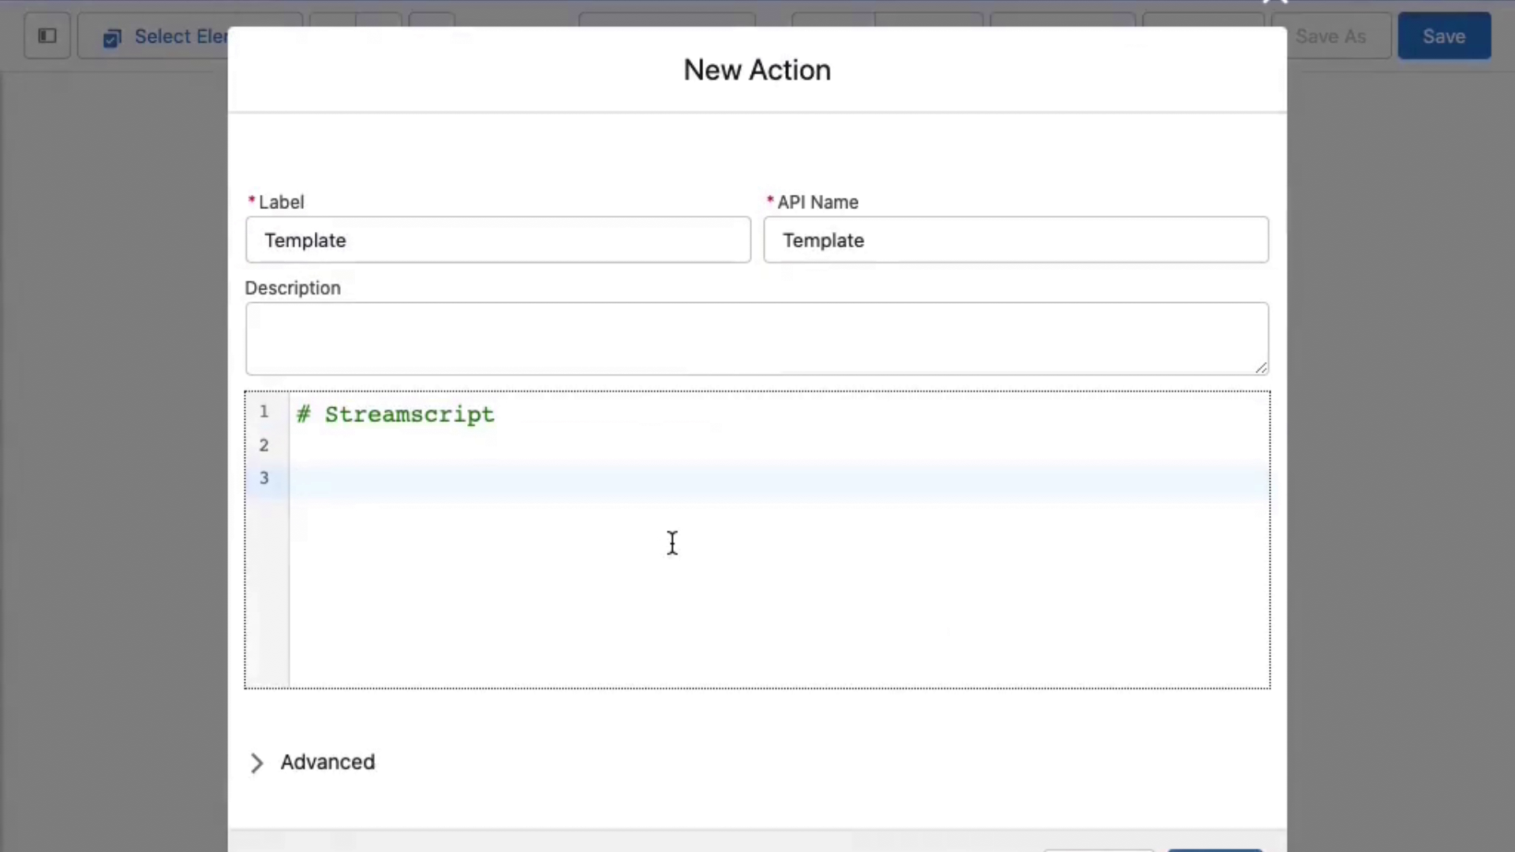Image resolution: width=1515 pixels, height=852 pixels.
Task: Click the hash symbol starting line 1
Action: coord(303,415)
